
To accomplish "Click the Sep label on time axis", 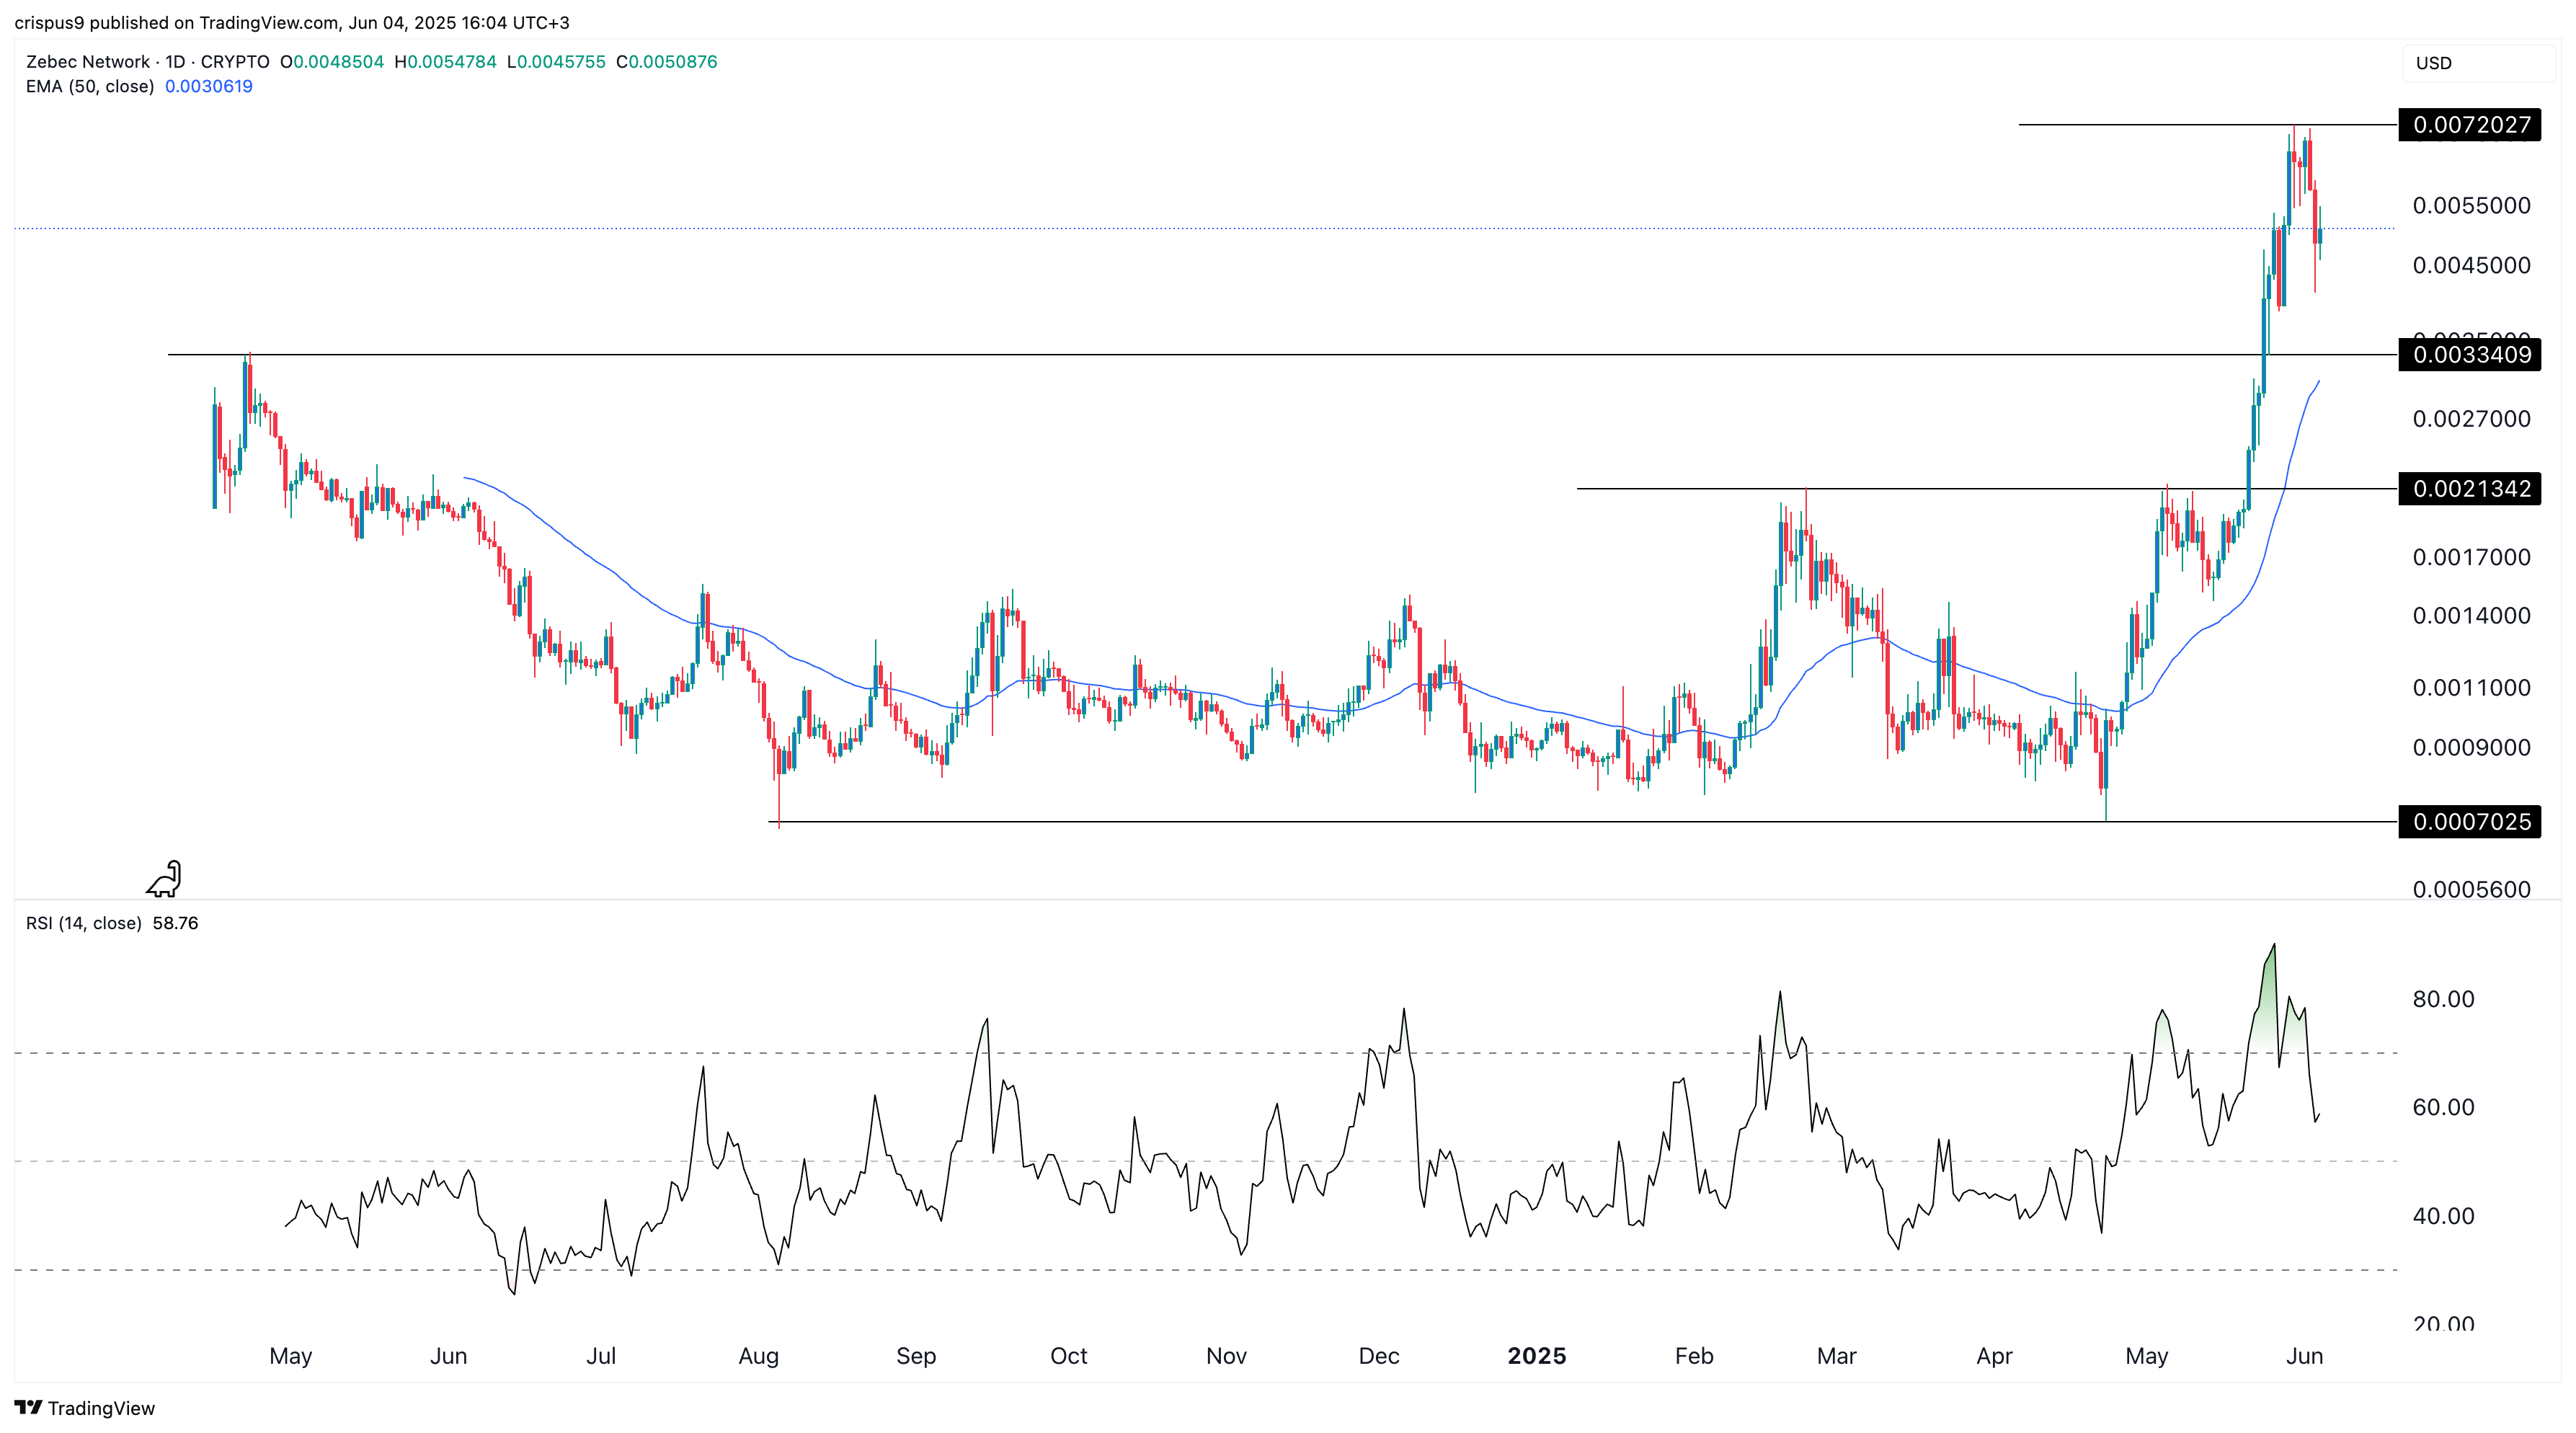I will pos(916,1356).
